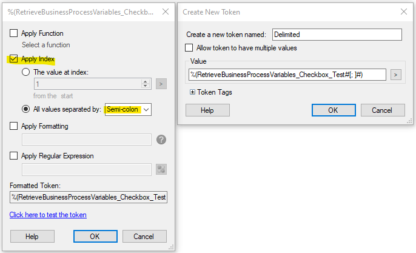Expand the Token Tags section

[x=192, y=92]
